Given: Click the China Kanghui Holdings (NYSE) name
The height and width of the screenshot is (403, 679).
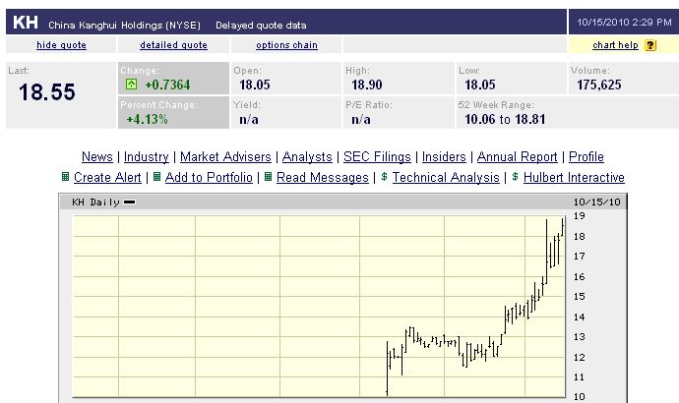Looking at the screenshot, I should coord(124,26).
